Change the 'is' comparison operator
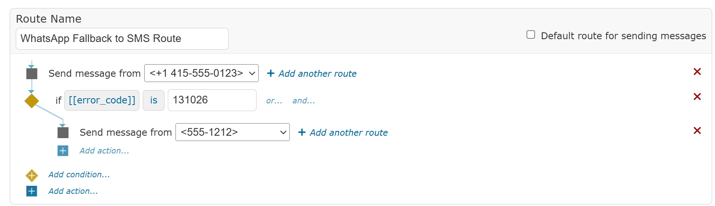Screen dimensions: 715x206 coord(154,100)
